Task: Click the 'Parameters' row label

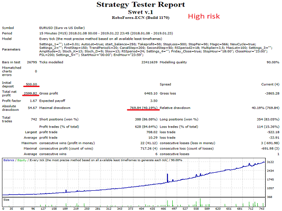Action: [11, 50]
